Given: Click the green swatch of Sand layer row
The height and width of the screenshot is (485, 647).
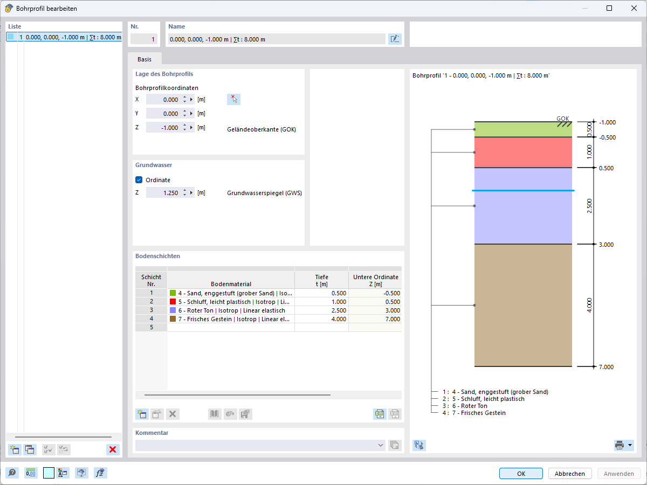Looking at the screenshot, I should pos(173,293).
